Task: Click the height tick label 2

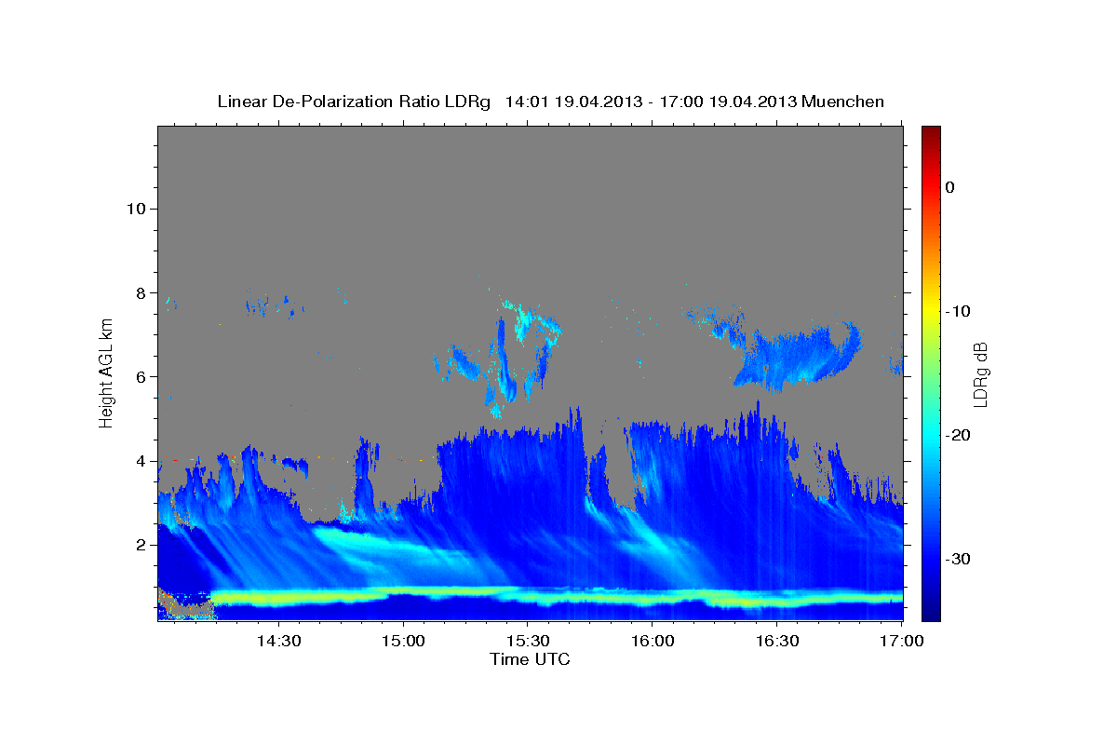Action: (140, 545)
